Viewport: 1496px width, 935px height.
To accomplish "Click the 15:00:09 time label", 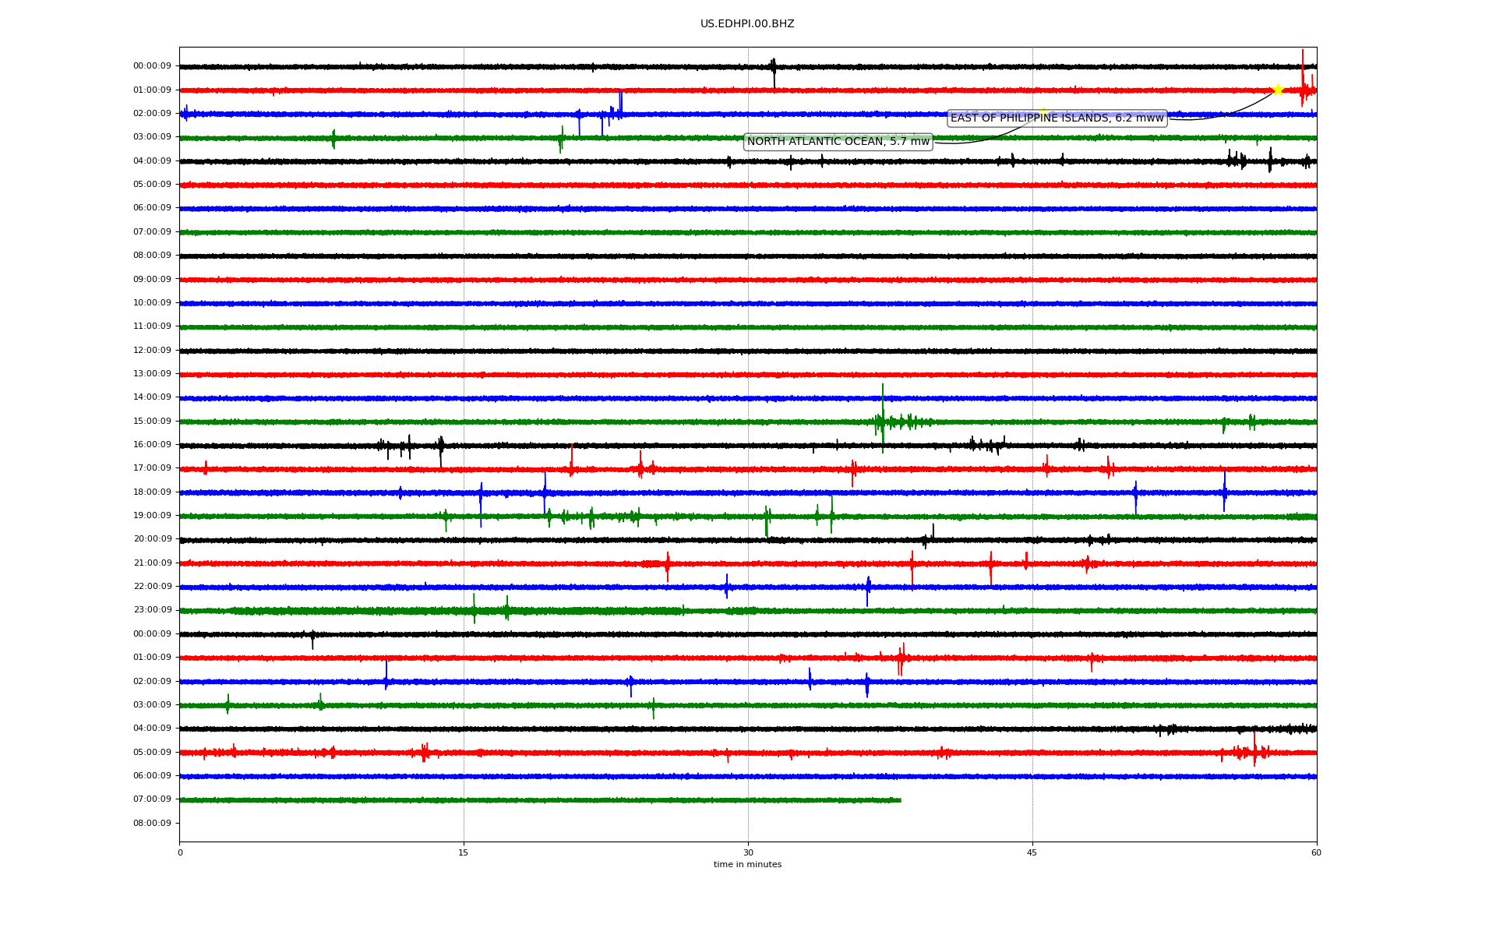I will click(x=153, y=422).
